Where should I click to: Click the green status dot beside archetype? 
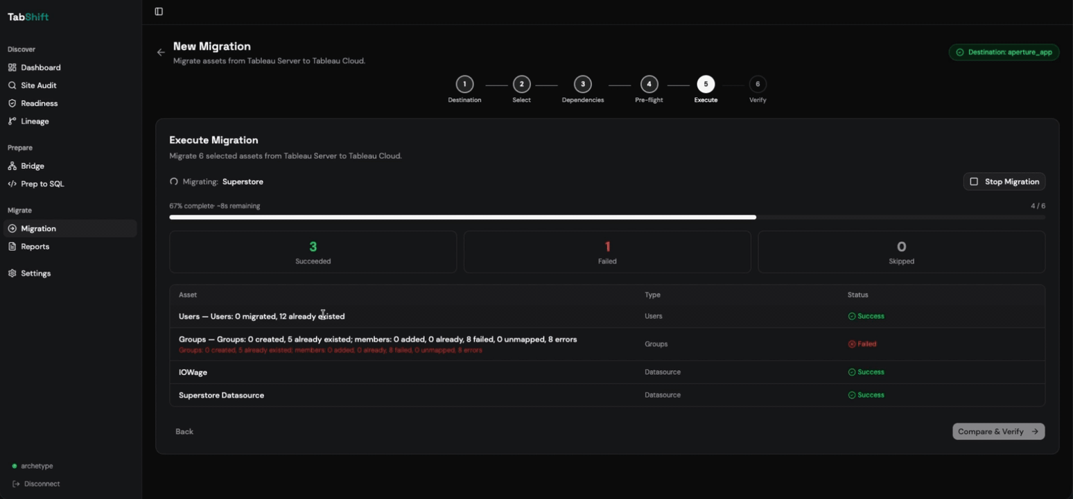(15, 466)
